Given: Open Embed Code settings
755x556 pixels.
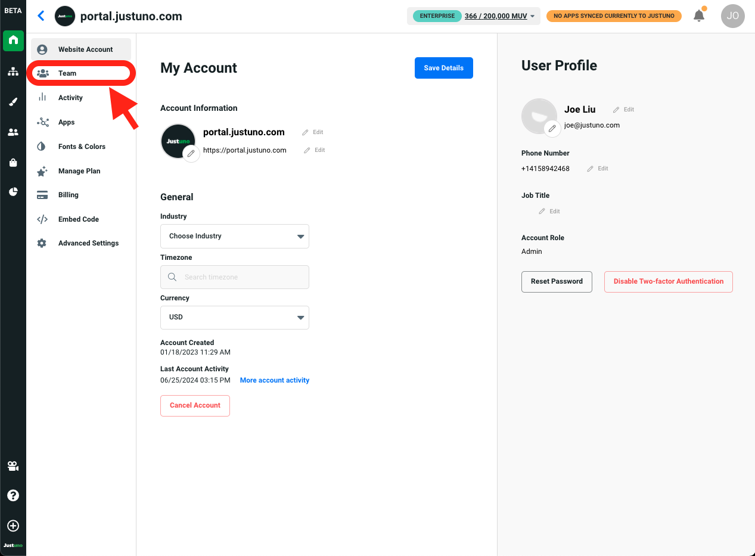Looking at the screenshot, I should point(78,219).
